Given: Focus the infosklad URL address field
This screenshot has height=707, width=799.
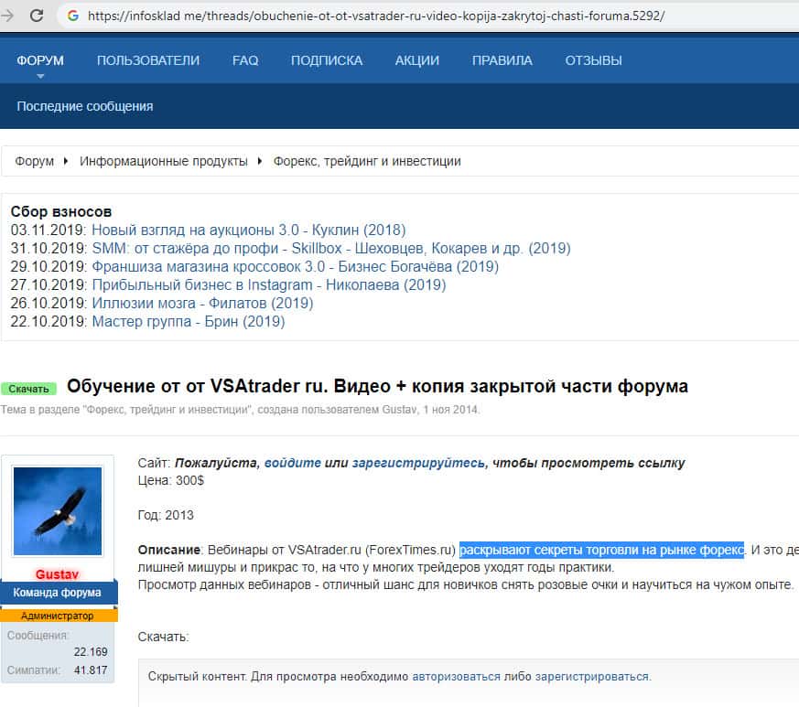Looking at the screenshot, I should click(376, 16).
